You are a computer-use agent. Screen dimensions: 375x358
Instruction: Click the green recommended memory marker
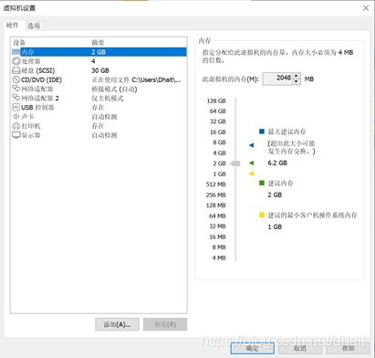pyautogui.click(x=251, y=163)
